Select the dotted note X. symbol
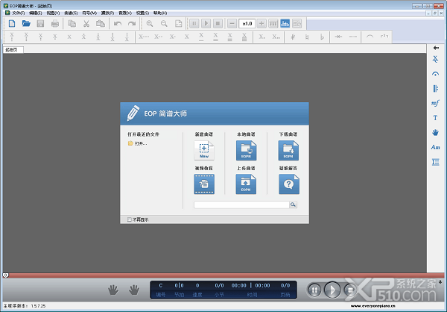Screen dimensions: 447x312 coord(261,37)
